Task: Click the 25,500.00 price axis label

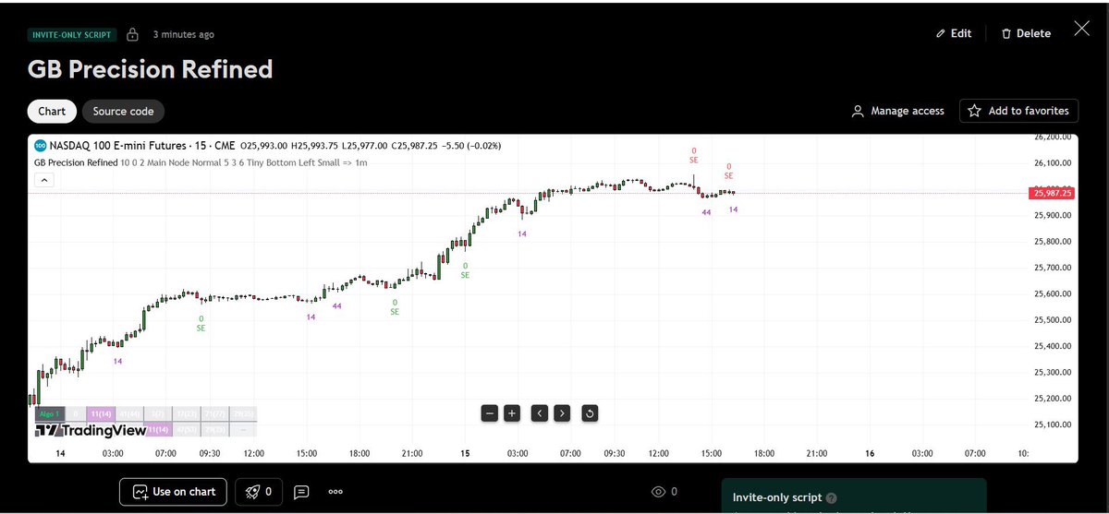Action: (x=1052, y=320)
